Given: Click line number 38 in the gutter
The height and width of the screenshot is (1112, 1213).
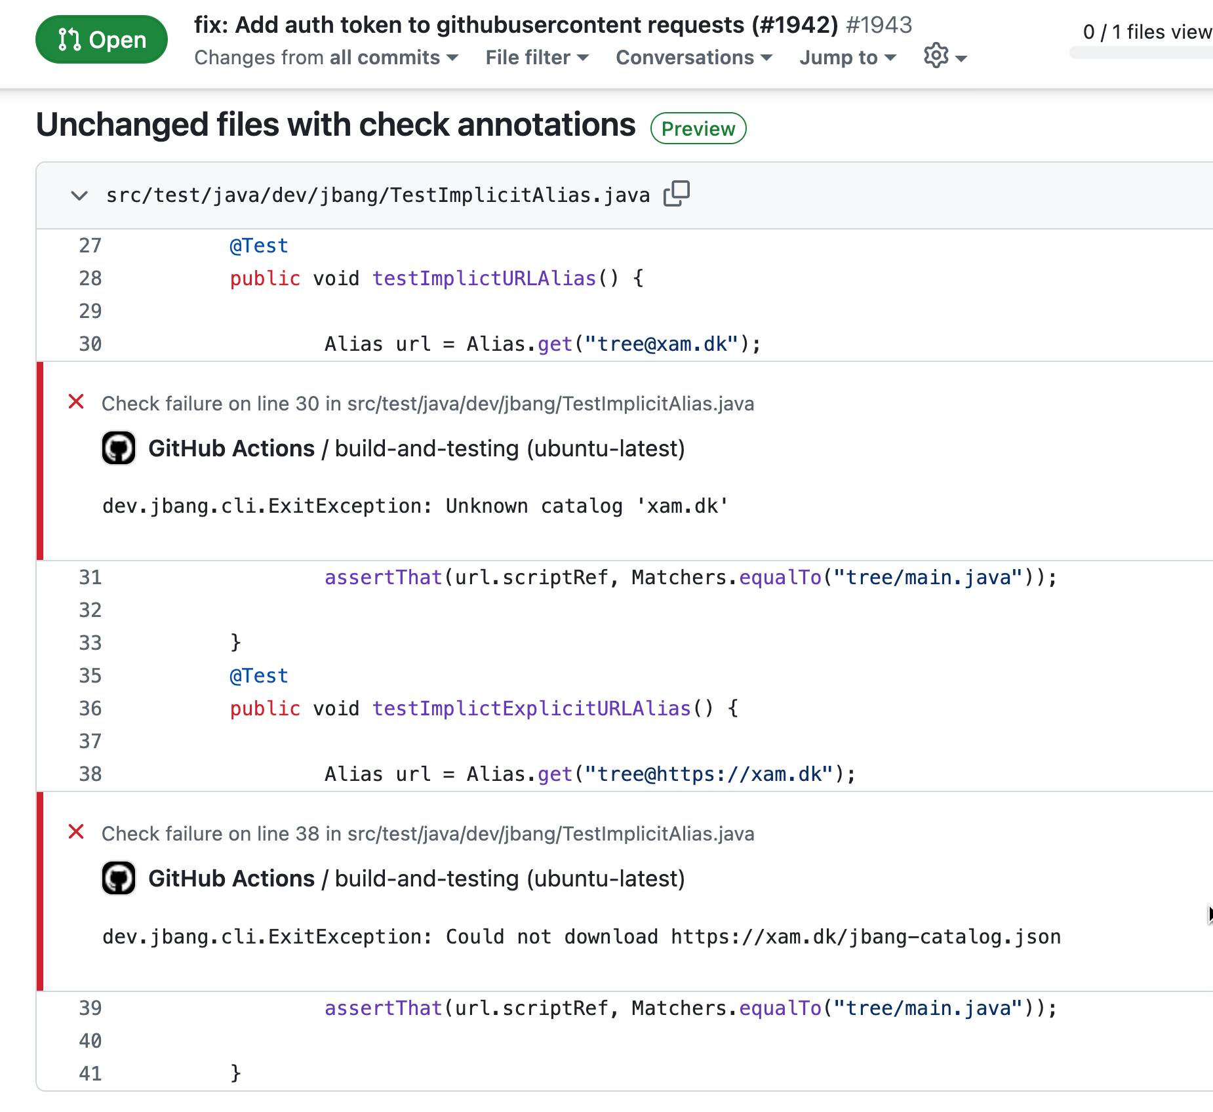Looking at the screenshot, I should tap(90, 774).
